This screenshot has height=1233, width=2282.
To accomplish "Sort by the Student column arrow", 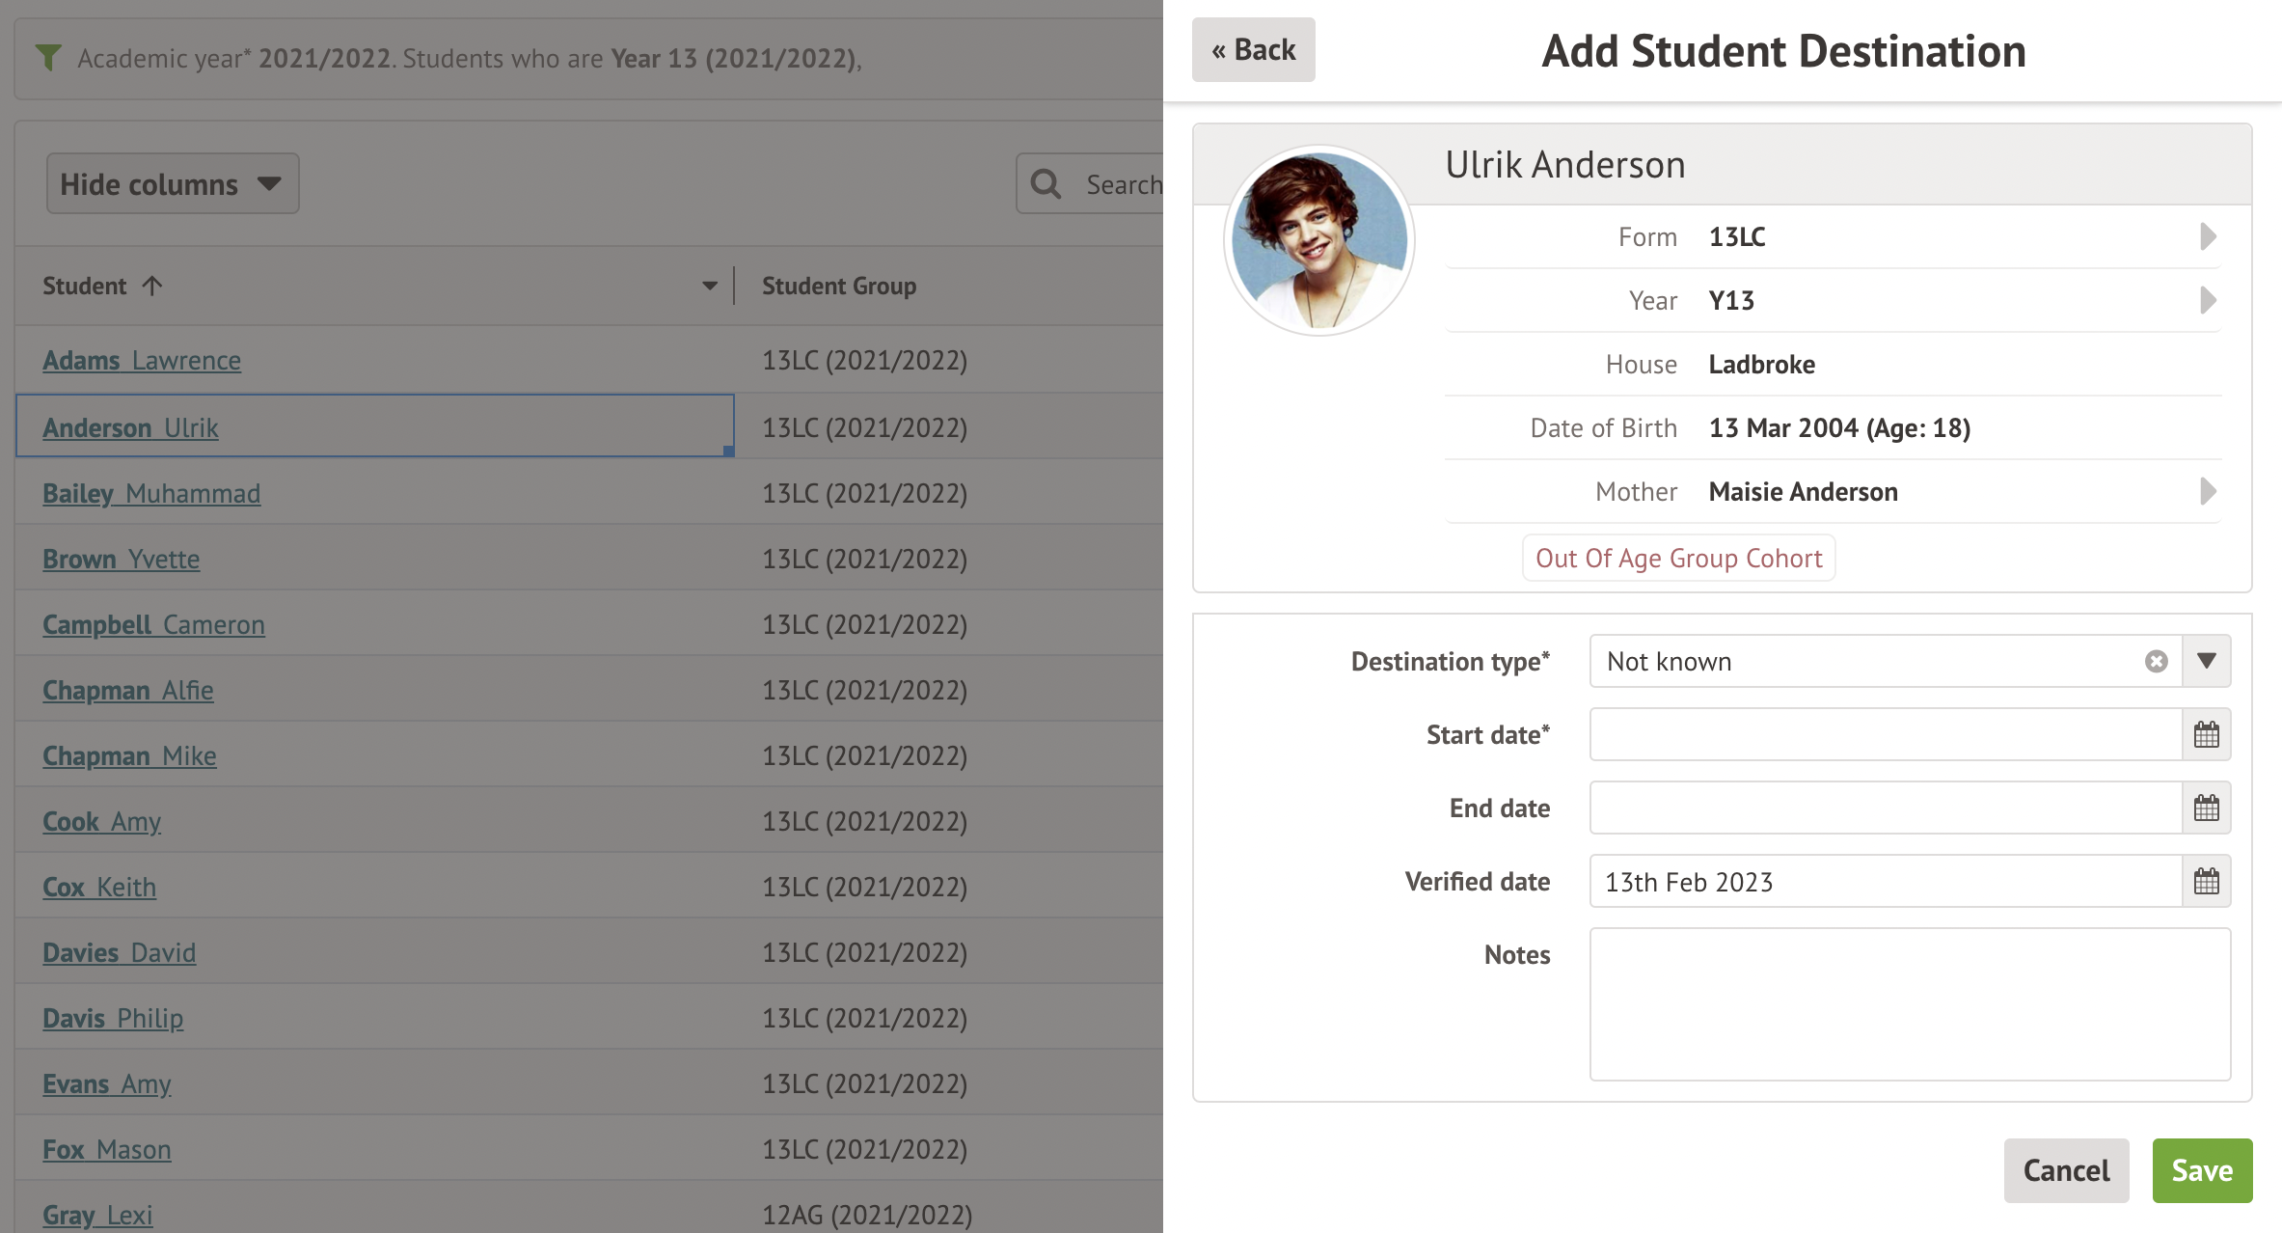I will pos(152,287).
